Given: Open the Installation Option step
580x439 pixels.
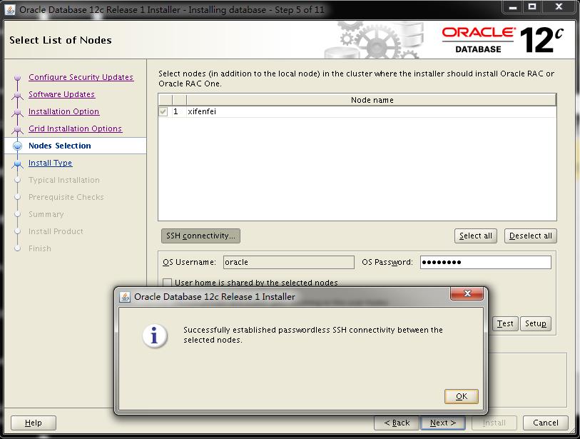Looking at the screenshot, I should click(63, 111).
